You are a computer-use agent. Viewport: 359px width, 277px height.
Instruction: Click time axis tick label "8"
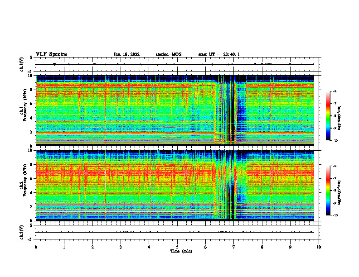(x=262, y=247)
